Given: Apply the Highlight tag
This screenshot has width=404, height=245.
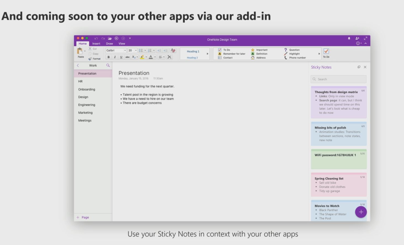Looking at the screenshot, I should (x=292, y=54).
